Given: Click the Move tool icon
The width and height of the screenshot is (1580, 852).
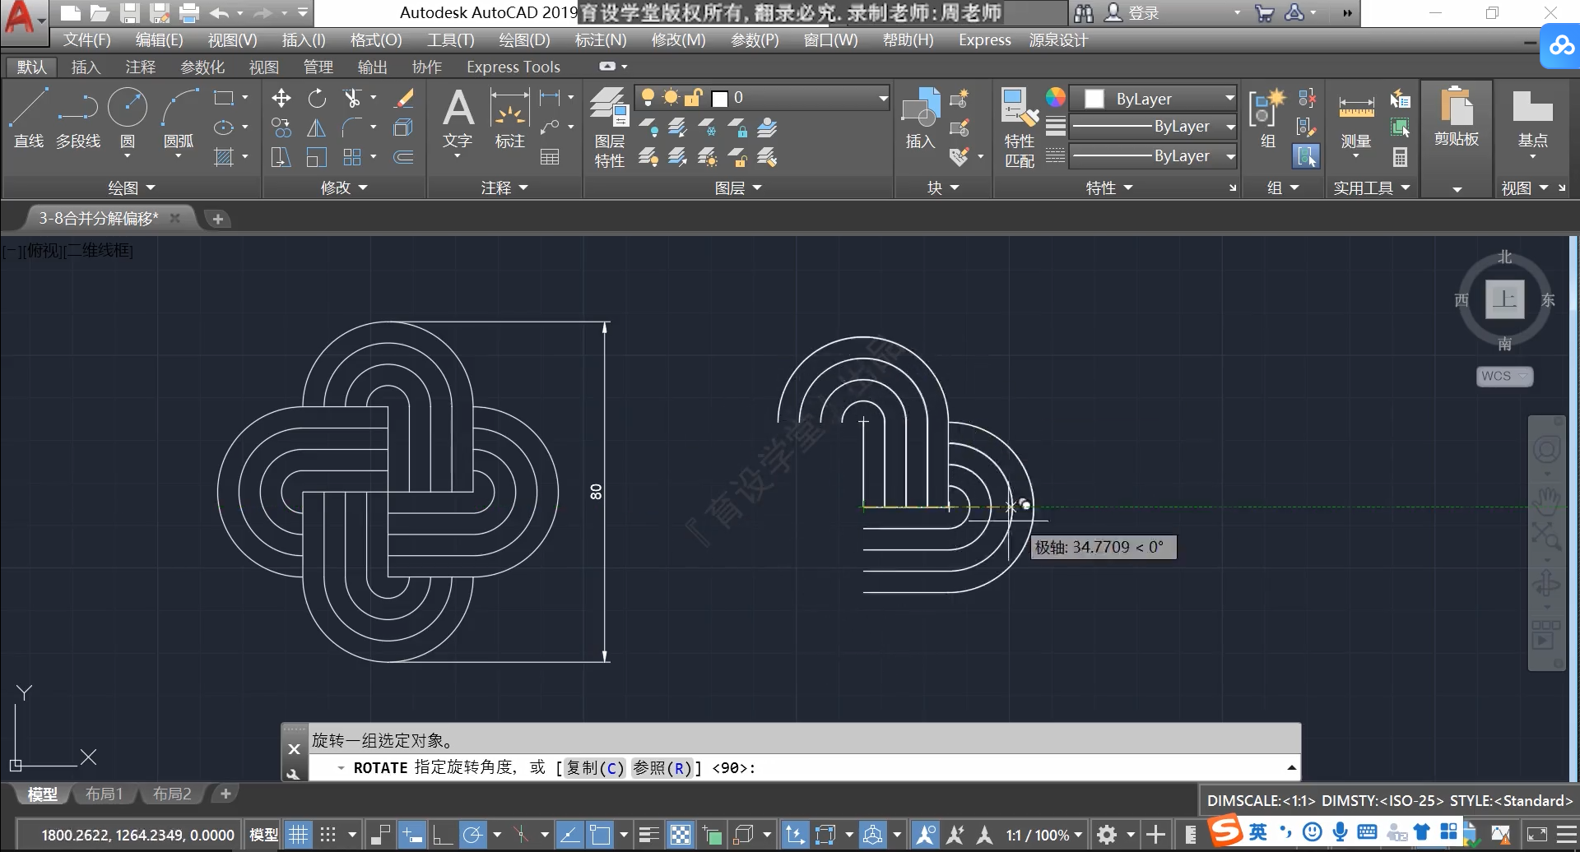Looking at the screenshot, I should click(x=281, y=99).
